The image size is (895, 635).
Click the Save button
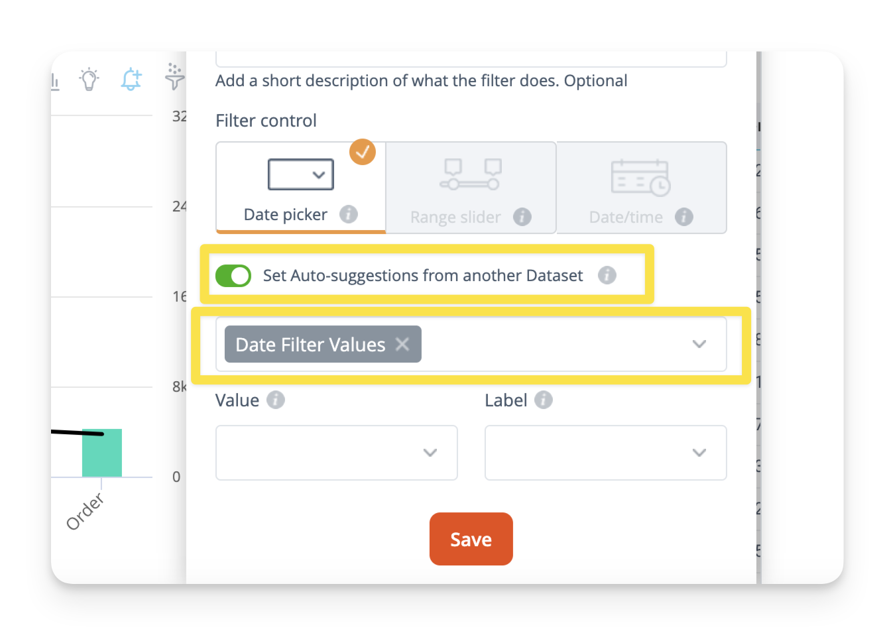(x=471, y=539)
